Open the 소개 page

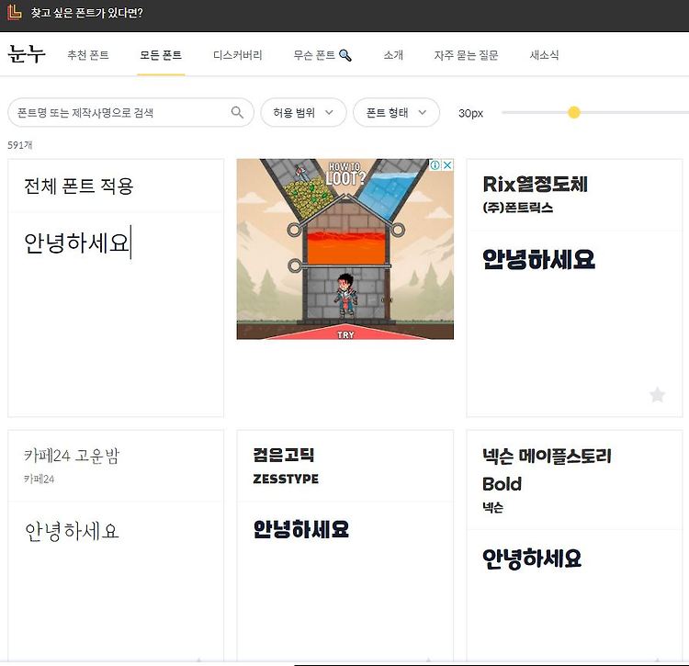coord(393,55)
